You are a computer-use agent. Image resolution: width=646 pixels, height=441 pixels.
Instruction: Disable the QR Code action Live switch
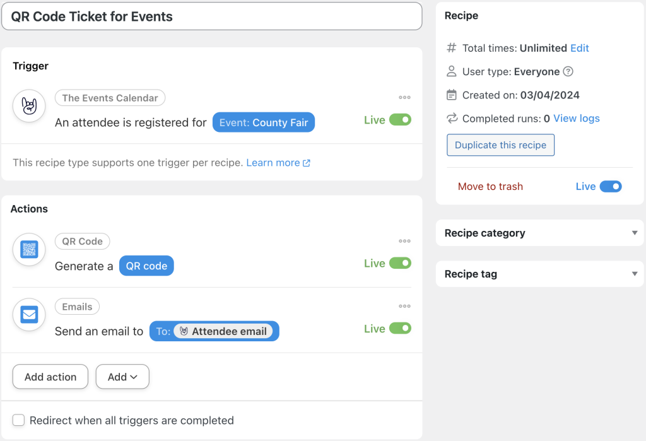[400, 263]
